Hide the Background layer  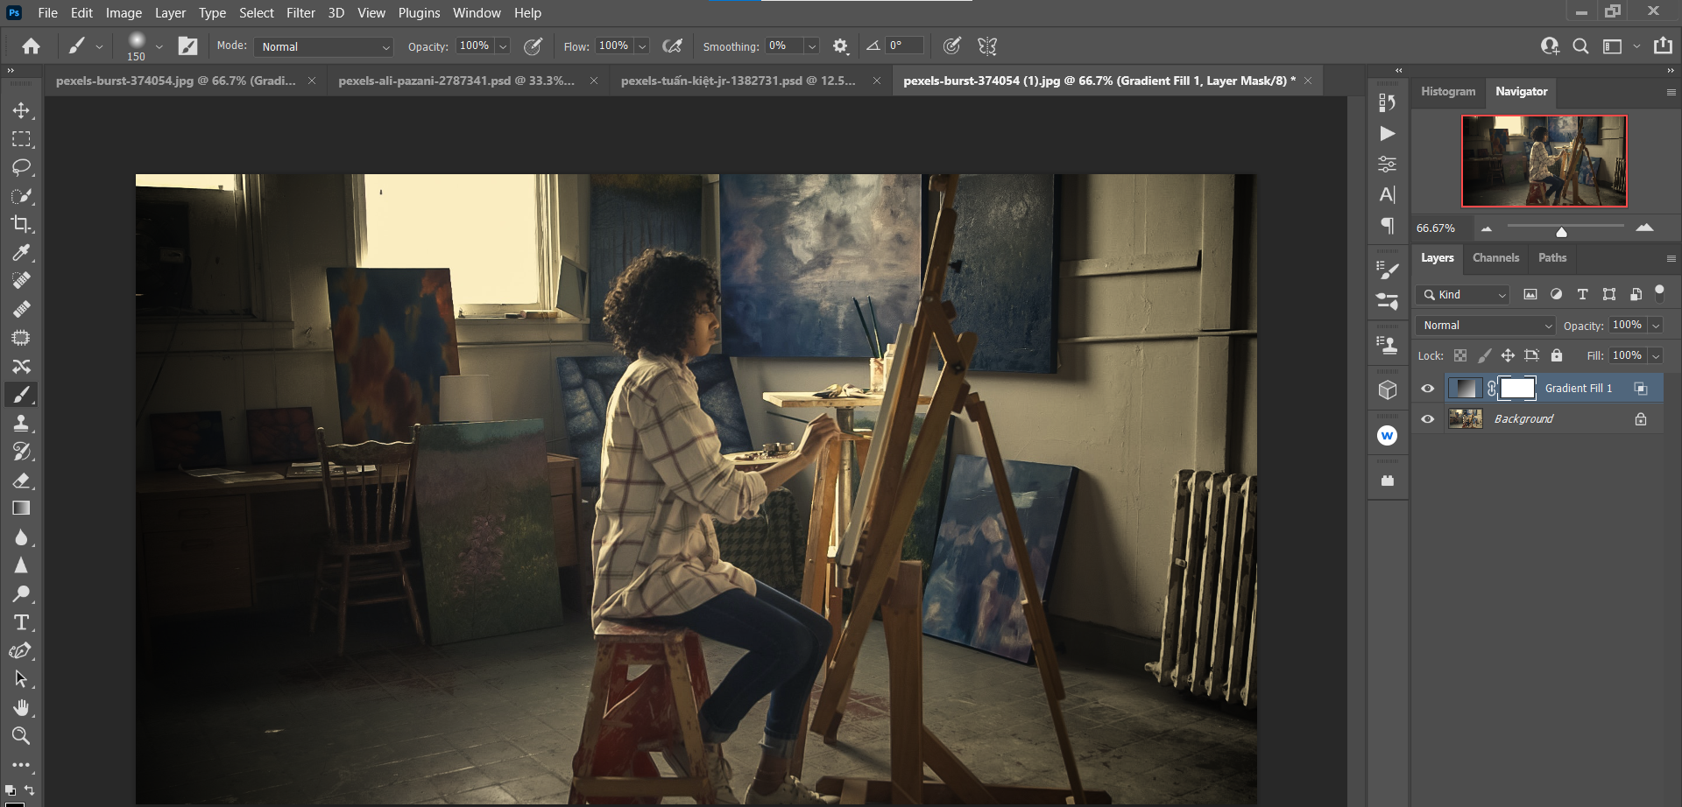[1428, 419]
